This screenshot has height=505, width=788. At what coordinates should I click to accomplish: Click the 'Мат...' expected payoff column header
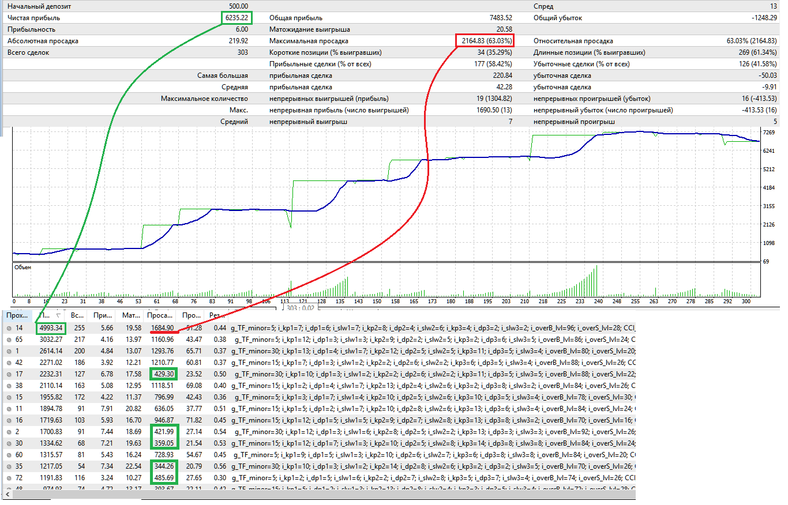click(x=129, y=315)
